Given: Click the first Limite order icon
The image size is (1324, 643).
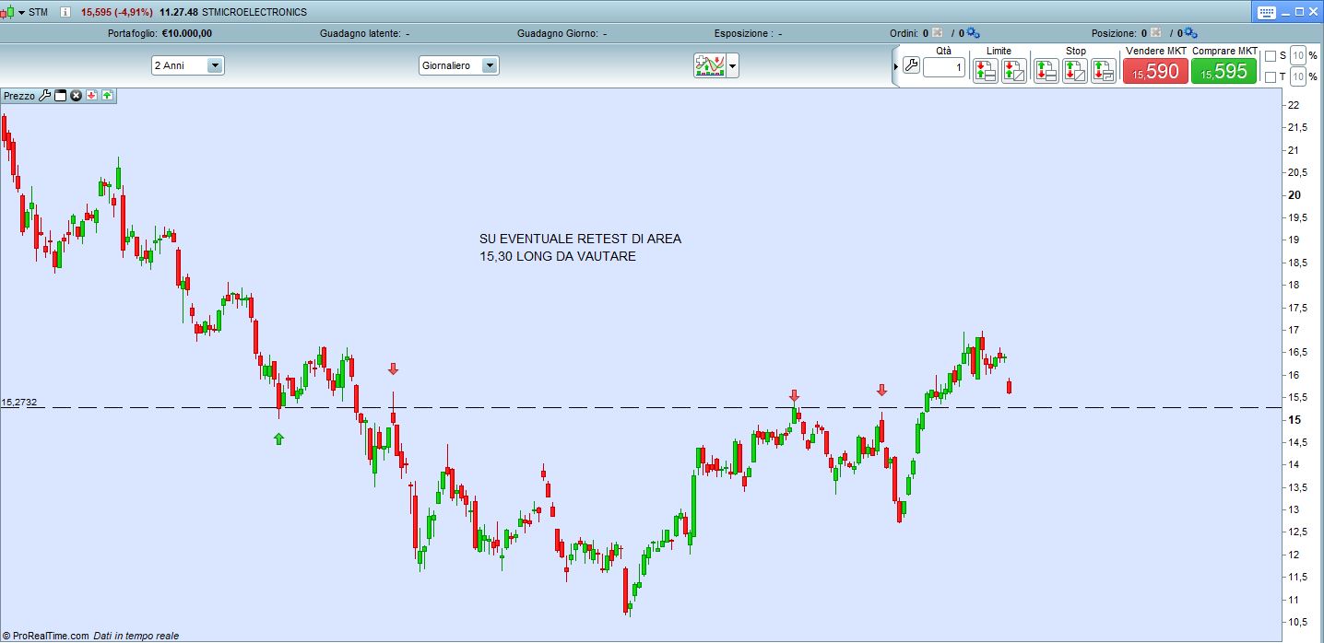Looking at the screenshot, I should (985, 70).
